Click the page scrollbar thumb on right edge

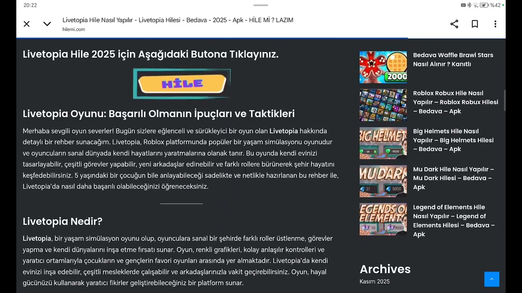(504, 101)
